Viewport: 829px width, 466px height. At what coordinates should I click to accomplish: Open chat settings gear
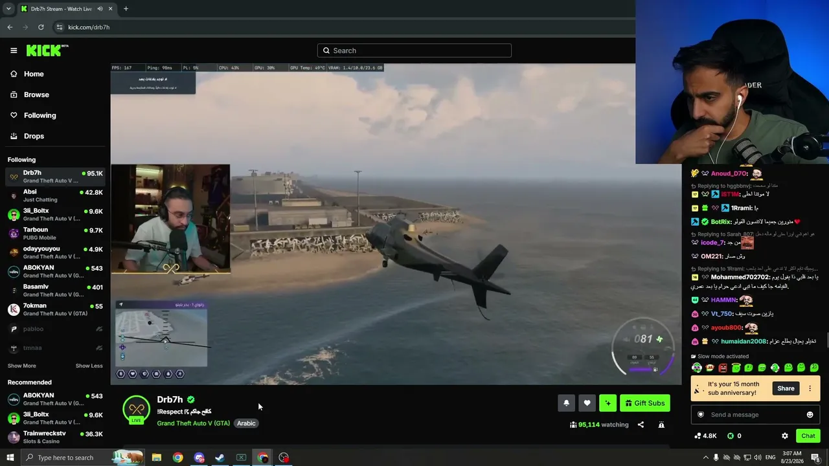point(785,436)
